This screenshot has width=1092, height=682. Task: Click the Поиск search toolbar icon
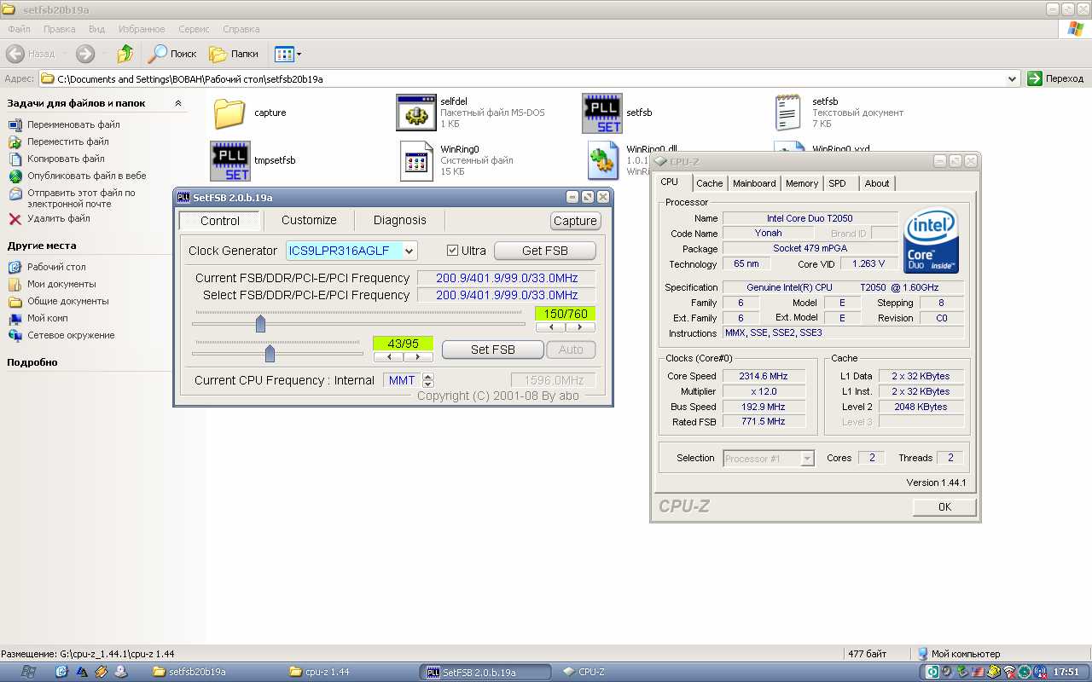coord(172,54)
